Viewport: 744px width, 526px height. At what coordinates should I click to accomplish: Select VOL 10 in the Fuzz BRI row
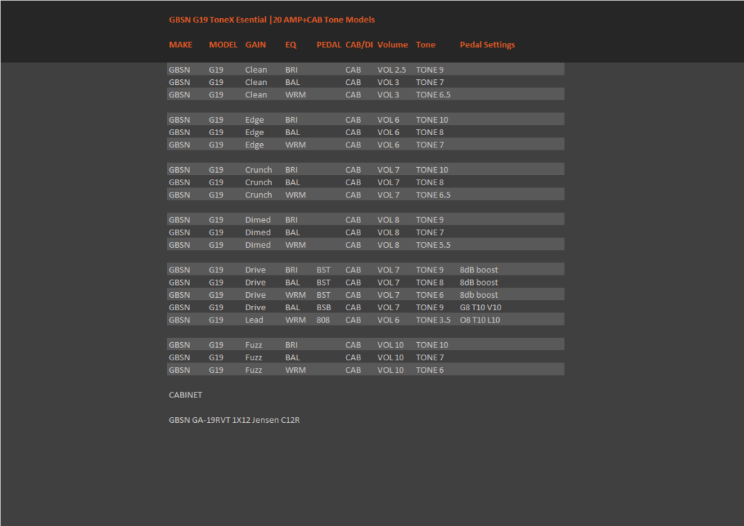(x=390, y=345)
